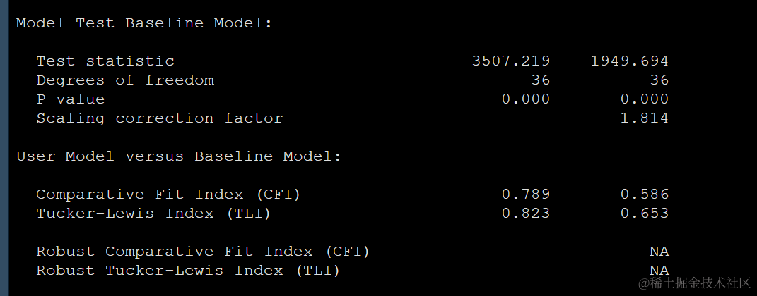Select the scaling correction value 1.814

[x=645, y=118]
